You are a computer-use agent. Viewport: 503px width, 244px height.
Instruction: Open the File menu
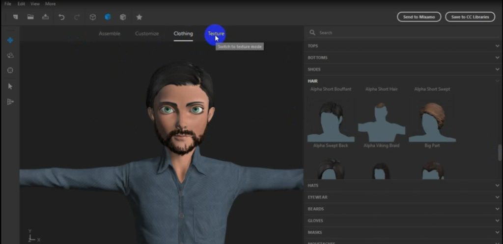[8, 4]
